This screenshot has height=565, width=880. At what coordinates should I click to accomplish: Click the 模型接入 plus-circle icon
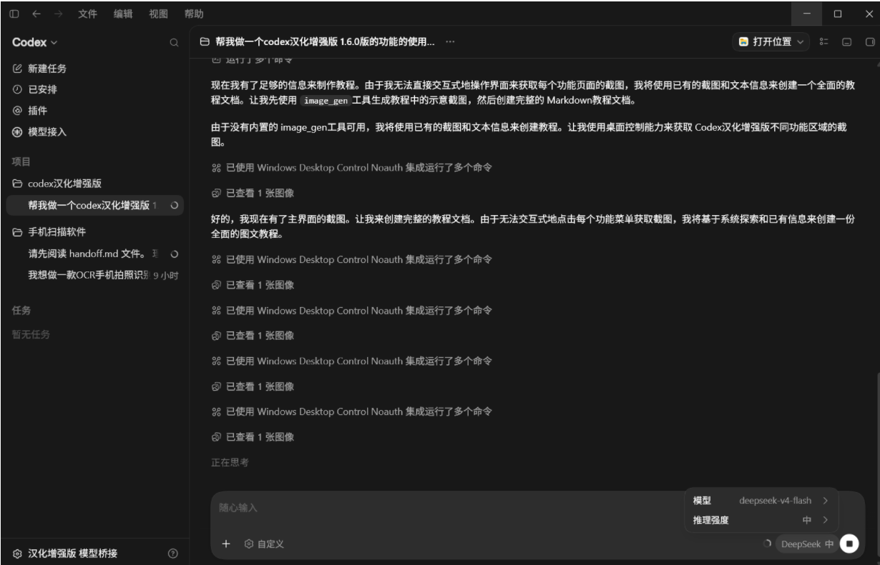point(18,132)
